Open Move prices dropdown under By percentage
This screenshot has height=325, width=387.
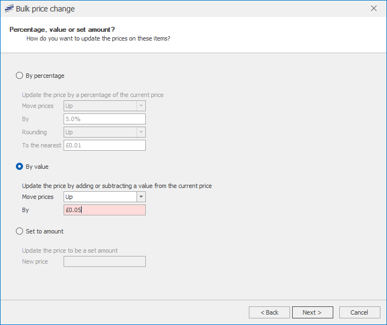141,106
